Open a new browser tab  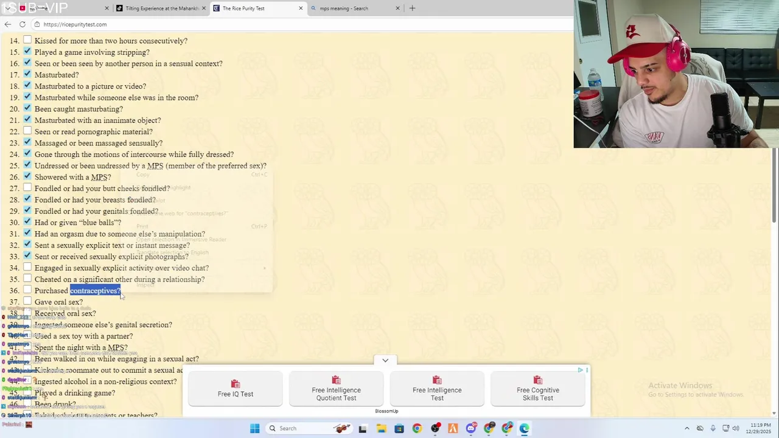(412, 9)
